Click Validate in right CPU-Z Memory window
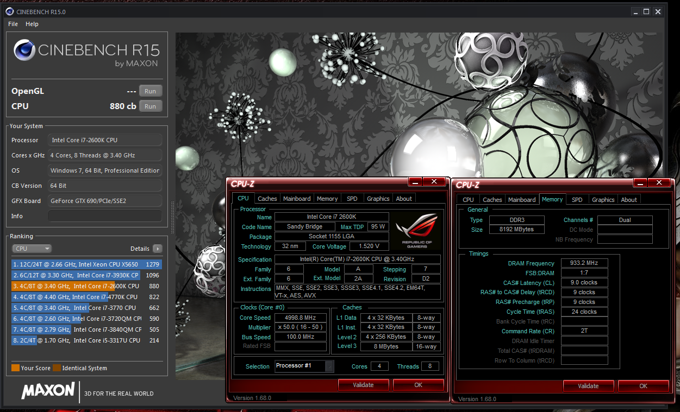Screen dimensions: 680x412 (588, 386)
